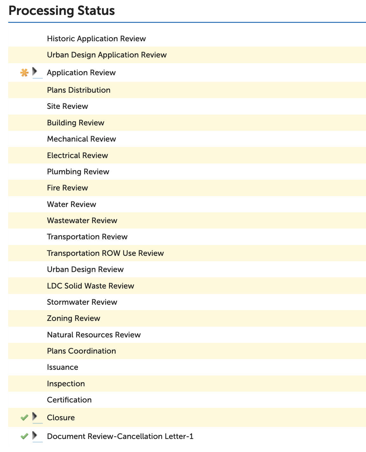Screen dimensions: 366x452
Task: Select the Fire Review row
Action: (x=187, y=188)
